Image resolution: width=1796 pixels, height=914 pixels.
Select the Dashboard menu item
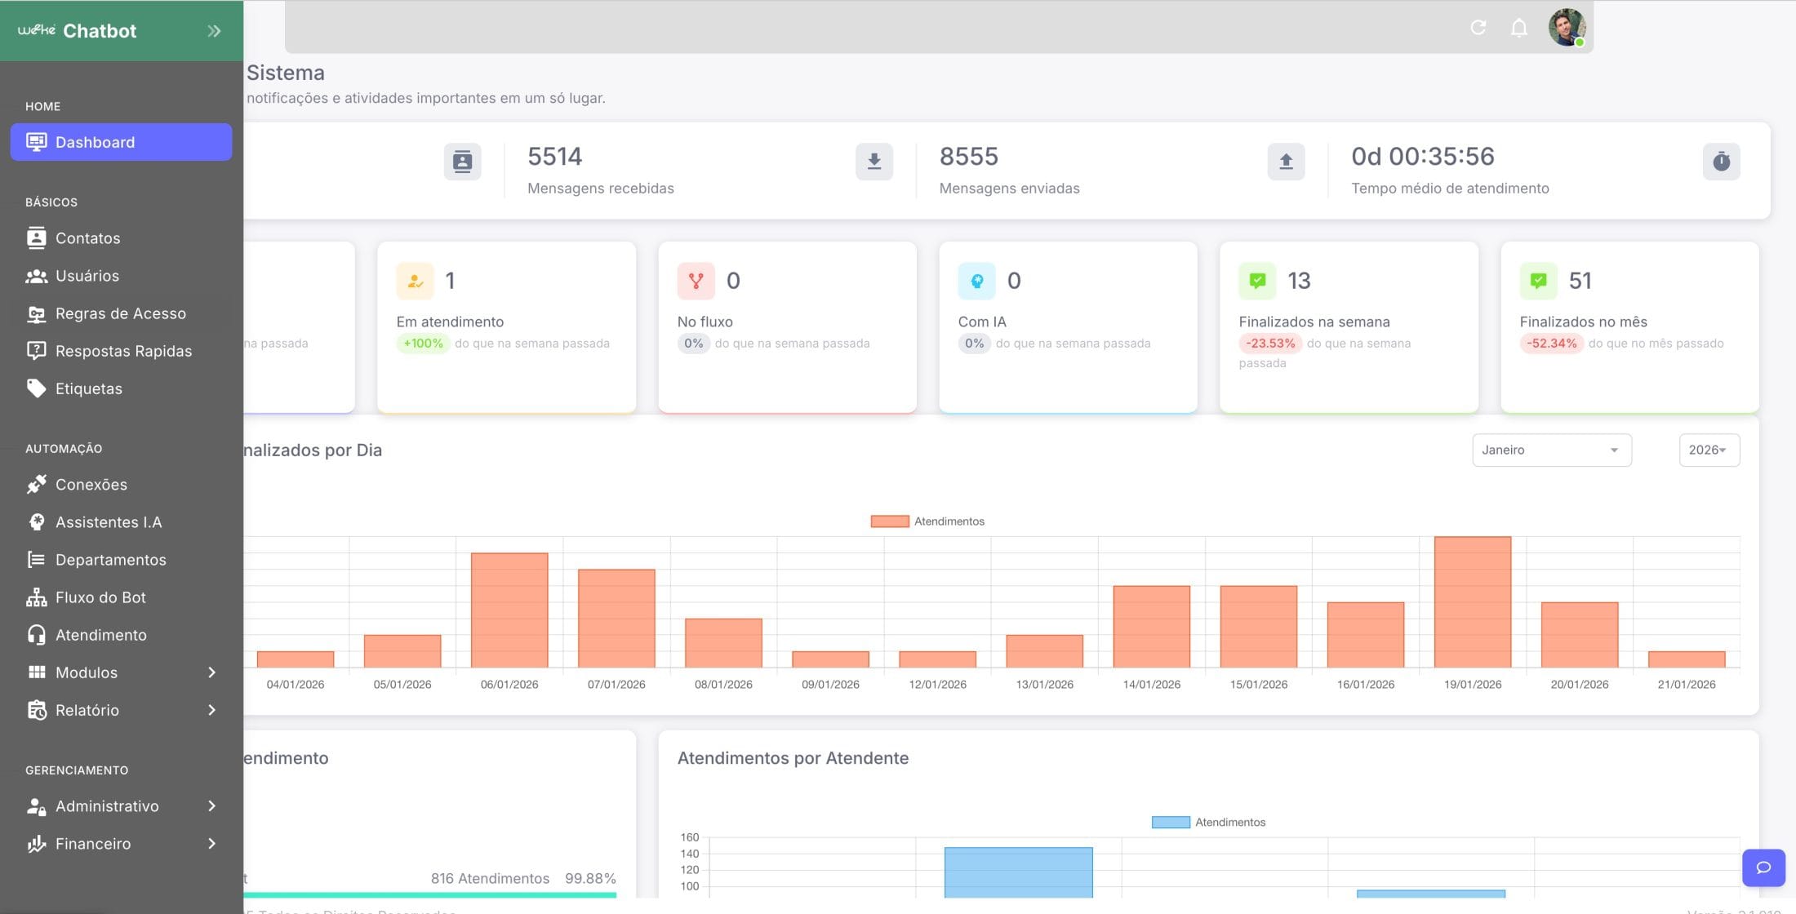tap(121, 142)
